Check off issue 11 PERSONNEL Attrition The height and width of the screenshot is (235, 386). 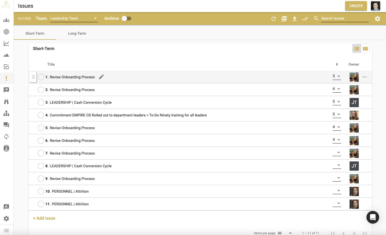coord(41,204)
